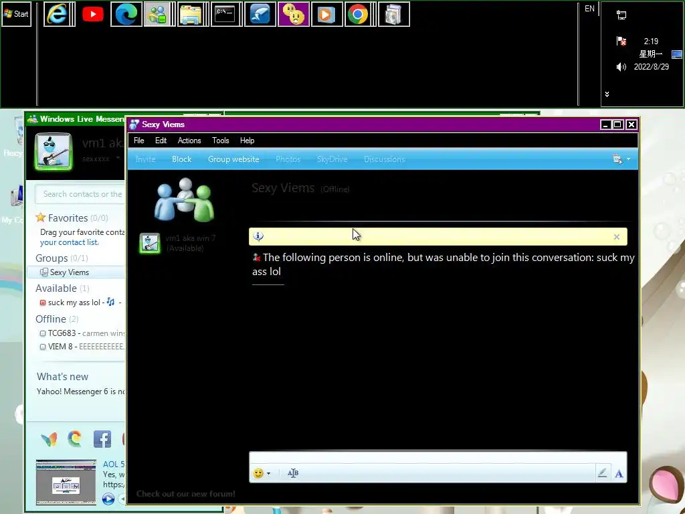The width and height of the screenshot is (685, 514).
Task: Click the information icon in yellow bar
Action: tap(258, 236)
